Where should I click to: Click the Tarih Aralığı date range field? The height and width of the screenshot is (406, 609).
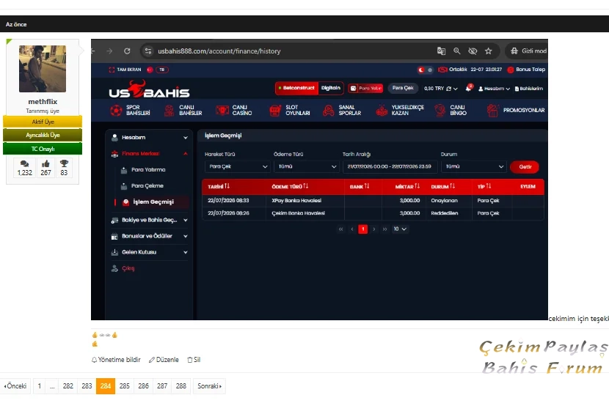point(390,166)
